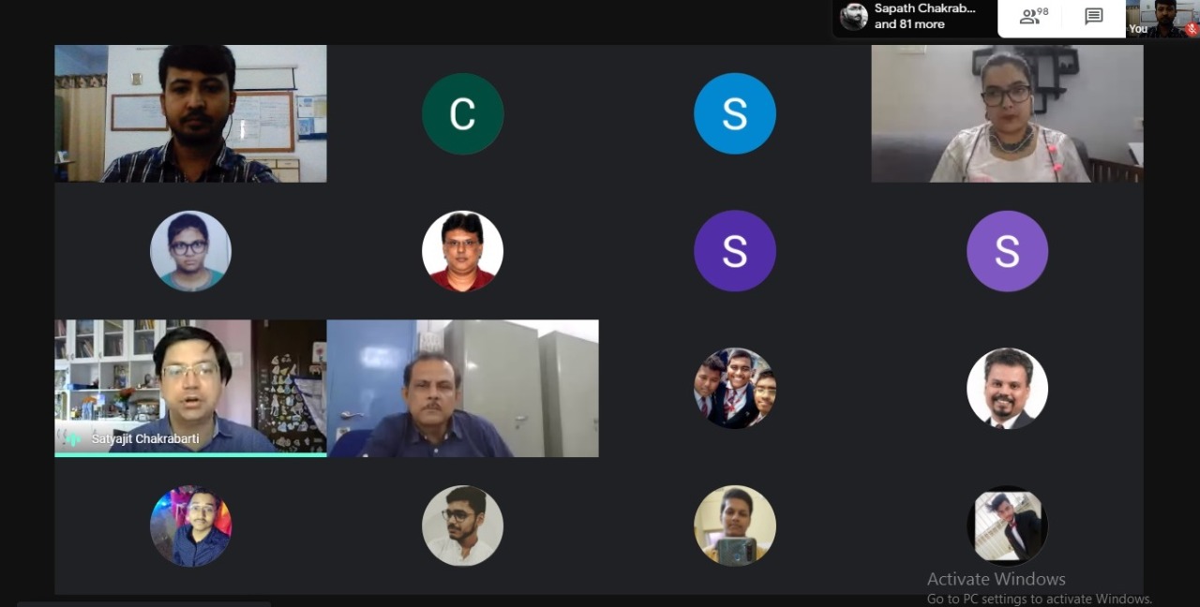Image resolution: width=1200 pixels, height=607 pixels.
Task: Select the dark purple S participant avatar
Action: (735, 251)
